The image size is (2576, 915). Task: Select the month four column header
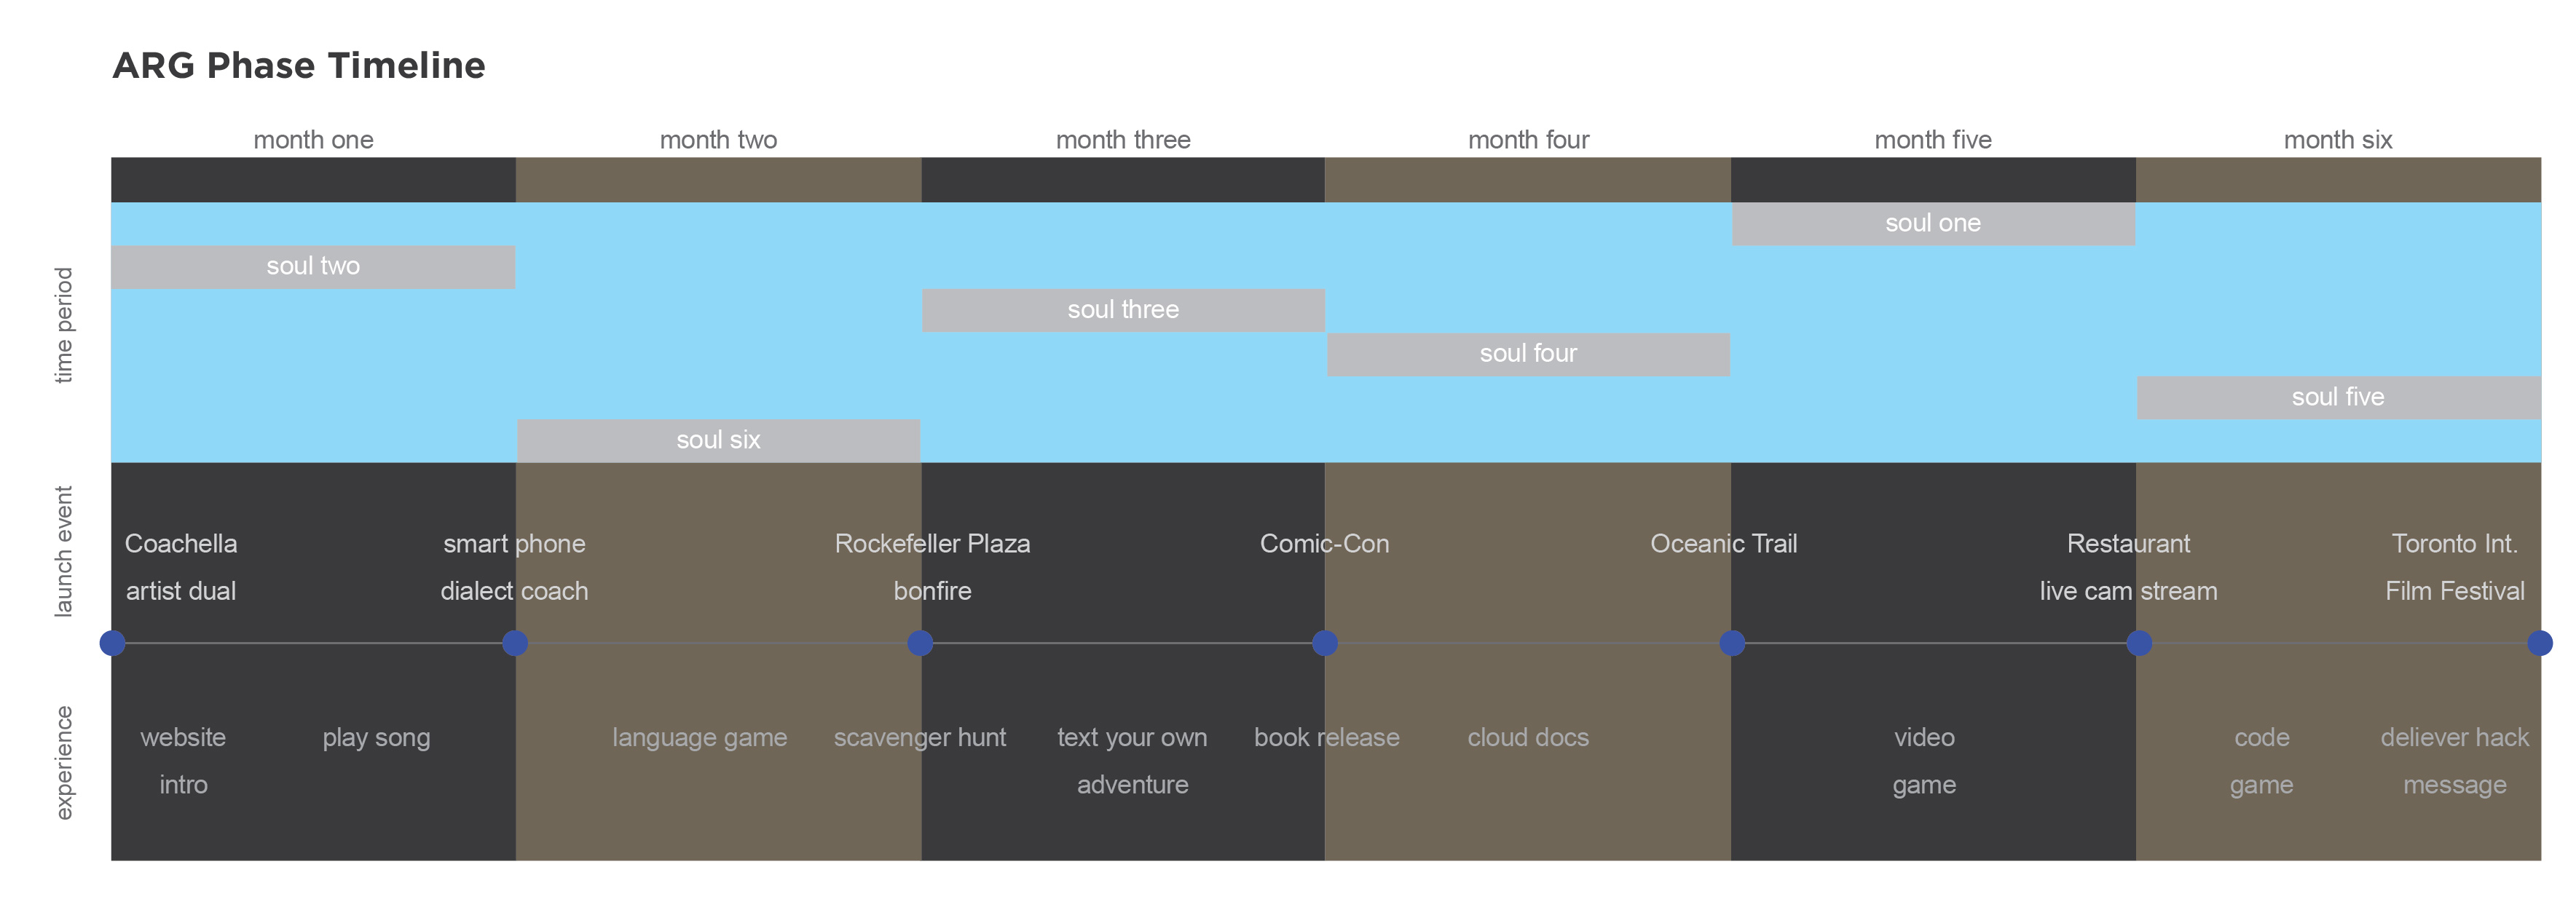point(1528,140)
